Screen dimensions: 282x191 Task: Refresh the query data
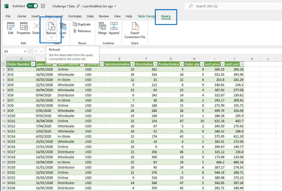pyautogui.click(x=51, y=28)
